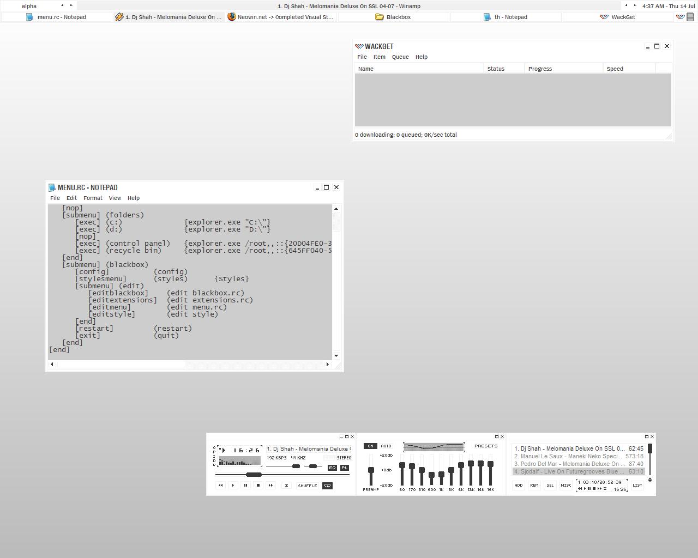Toggle Shuffle in Winamp
This screenshot has width=698, height=558.
(308, 486)
